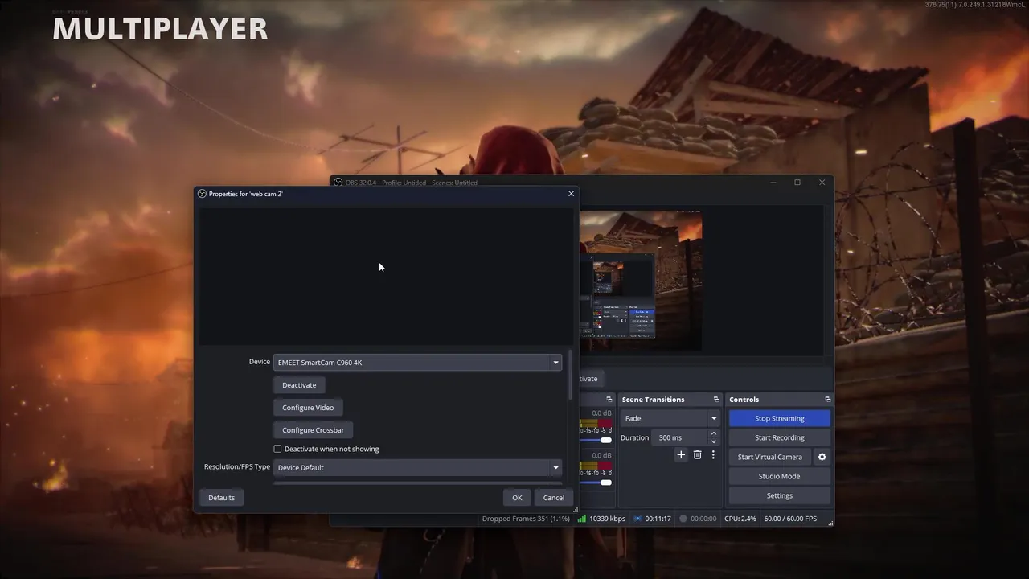Click Start Virtual Camera
1029x579 pixels.
pyautogui.click(x=769, y=457)
